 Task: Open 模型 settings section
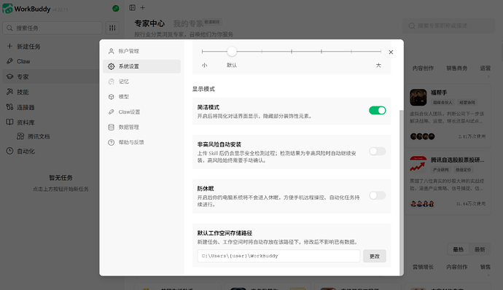pos(141,97)
